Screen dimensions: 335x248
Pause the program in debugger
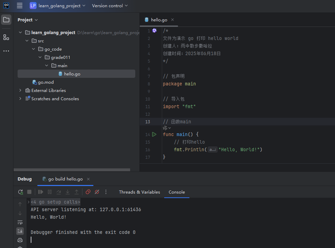[50, 192]
